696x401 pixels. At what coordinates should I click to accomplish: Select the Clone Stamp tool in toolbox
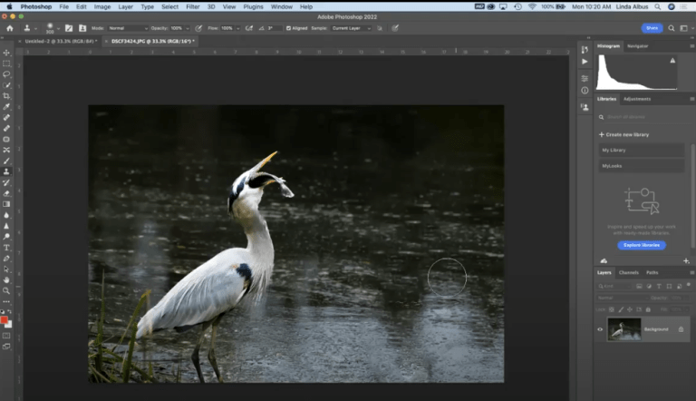6,171
